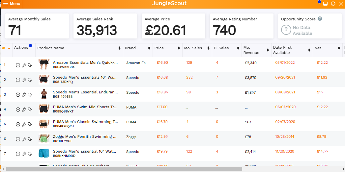The height and width of the screenshot is (172, 345).
Task: Click date 09/09/2021 cell
Action: tap(285, 92)
